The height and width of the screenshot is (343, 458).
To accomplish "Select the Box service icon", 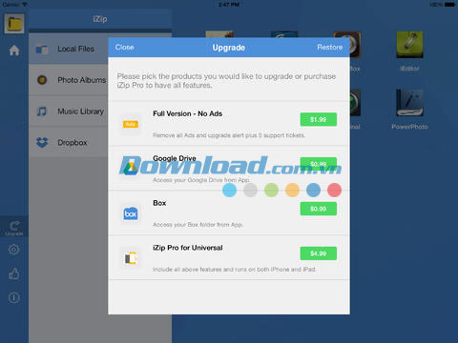I will coord(131,213).
